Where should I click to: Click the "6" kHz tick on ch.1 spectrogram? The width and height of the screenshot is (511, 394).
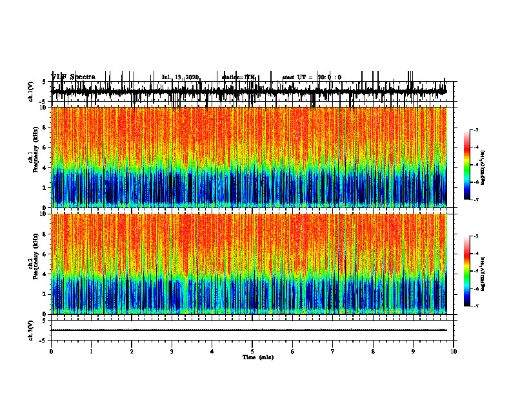click(45, 148)
